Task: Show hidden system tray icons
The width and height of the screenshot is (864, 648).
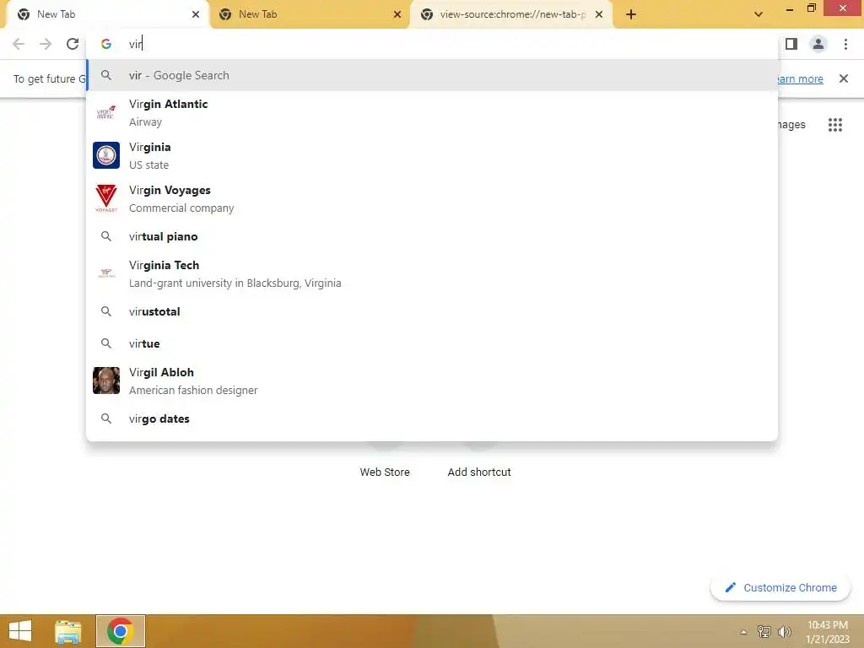Action: tap(743, 632)
